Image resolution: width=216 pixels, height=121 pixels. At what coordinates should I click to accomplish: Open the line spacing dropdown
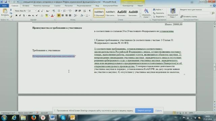click(x=76, y=15)
